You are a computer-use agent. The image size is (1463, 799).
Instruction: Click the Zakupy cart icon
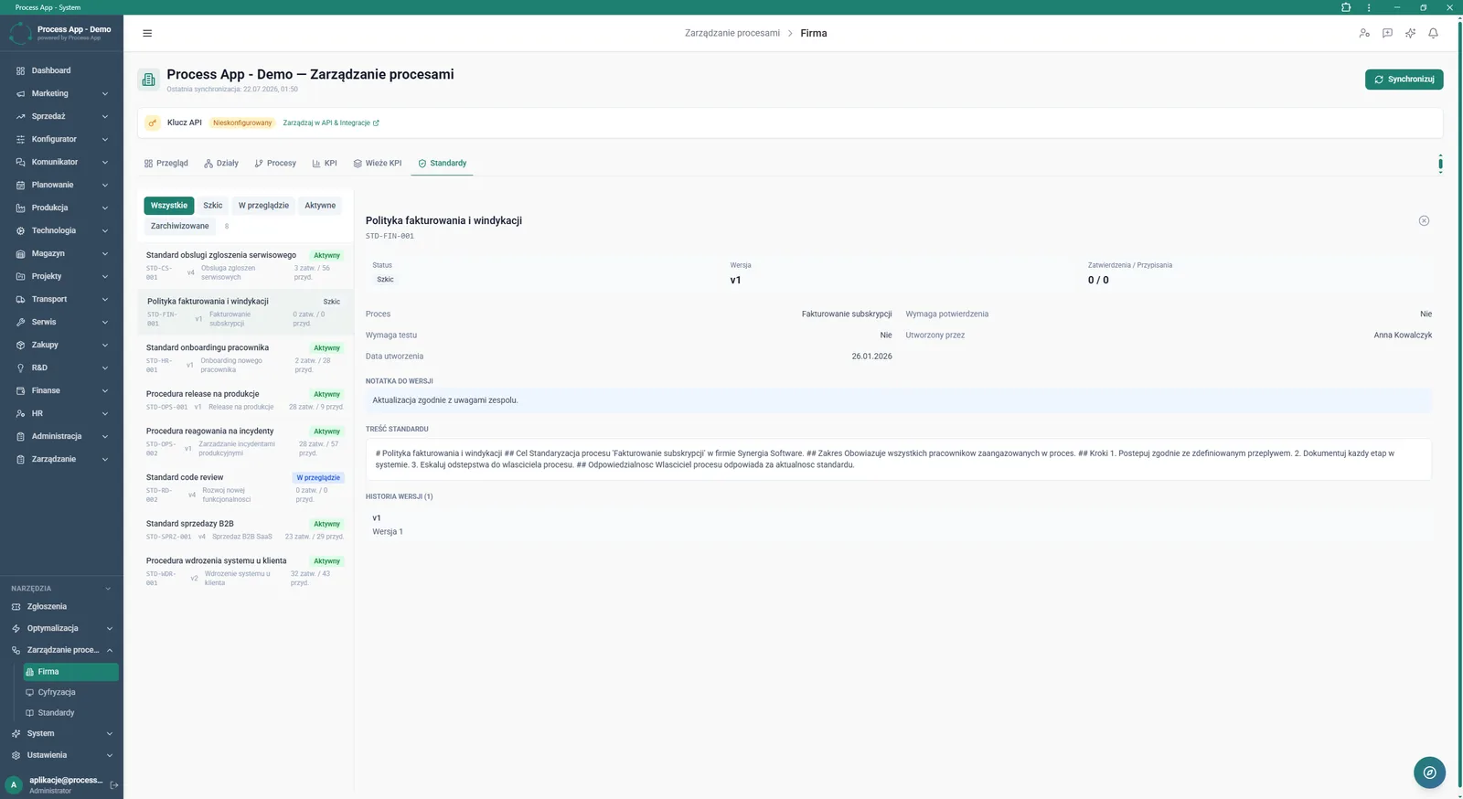[x=20, y=345]
